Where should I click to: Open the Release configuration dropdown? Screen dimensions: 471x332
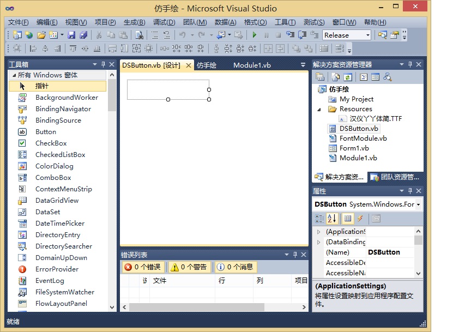pyautogui.click(x=367, y=35)
